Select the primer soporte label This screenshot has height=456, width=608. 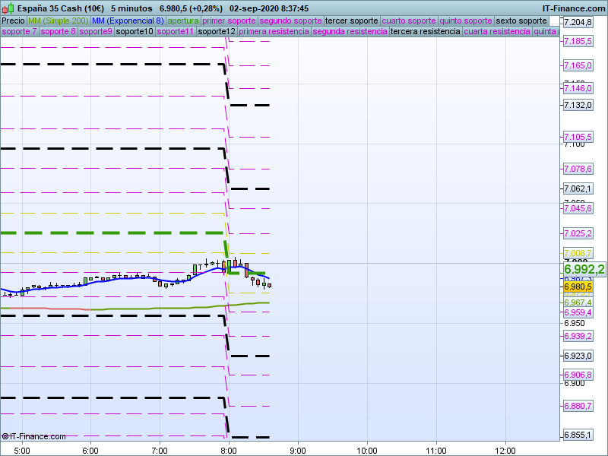coord(229,21)
